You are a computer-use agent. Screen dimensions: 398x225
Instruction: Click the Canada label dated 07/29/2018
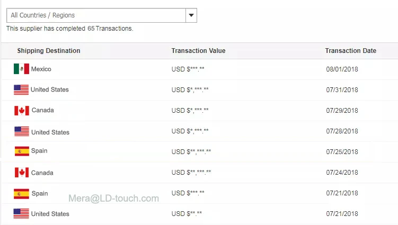42,110
